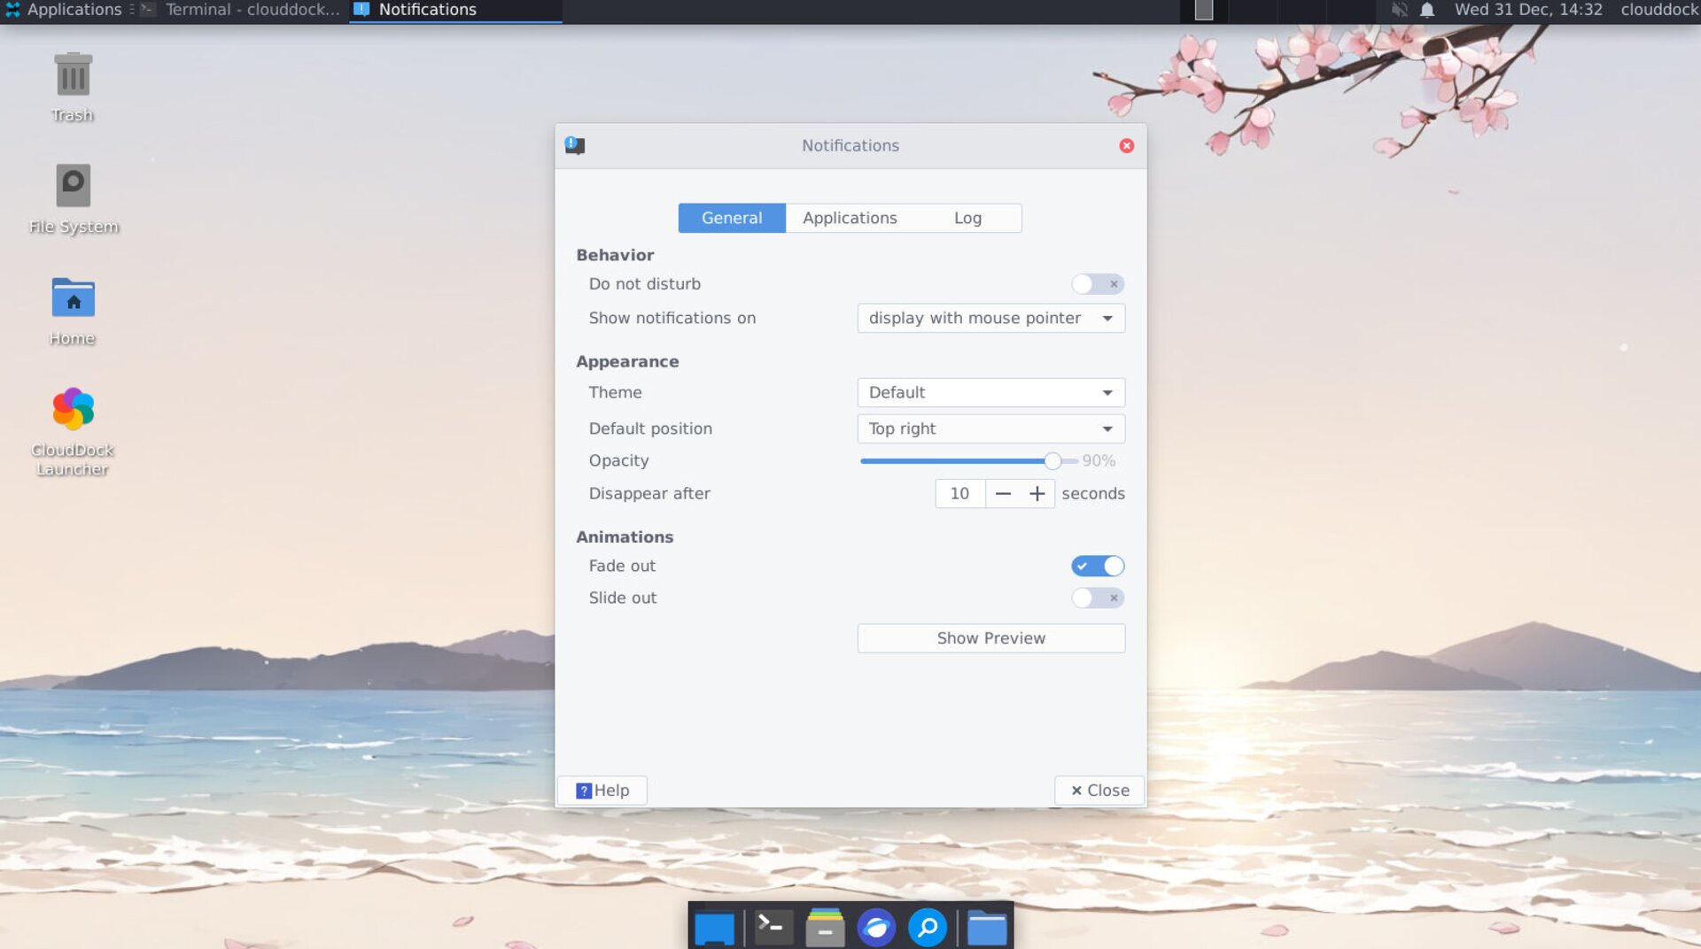Open the Default position dropdown
Image resolution: width=1701 pixels, height=949 pixels.
[x=990, y=429]
